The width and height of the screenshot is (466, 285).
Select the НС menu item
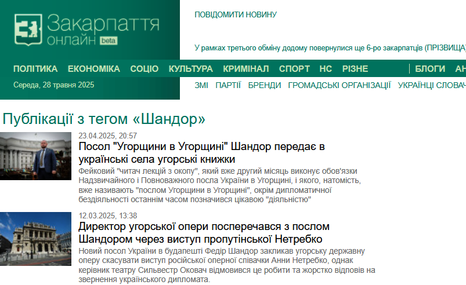[x=326, y=69]
